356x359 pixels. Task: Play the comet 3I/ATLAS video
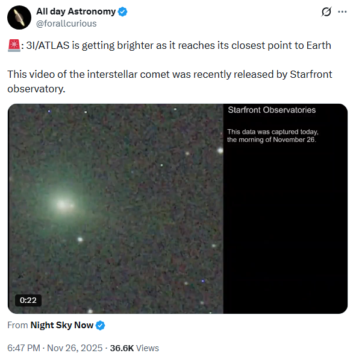178,209
